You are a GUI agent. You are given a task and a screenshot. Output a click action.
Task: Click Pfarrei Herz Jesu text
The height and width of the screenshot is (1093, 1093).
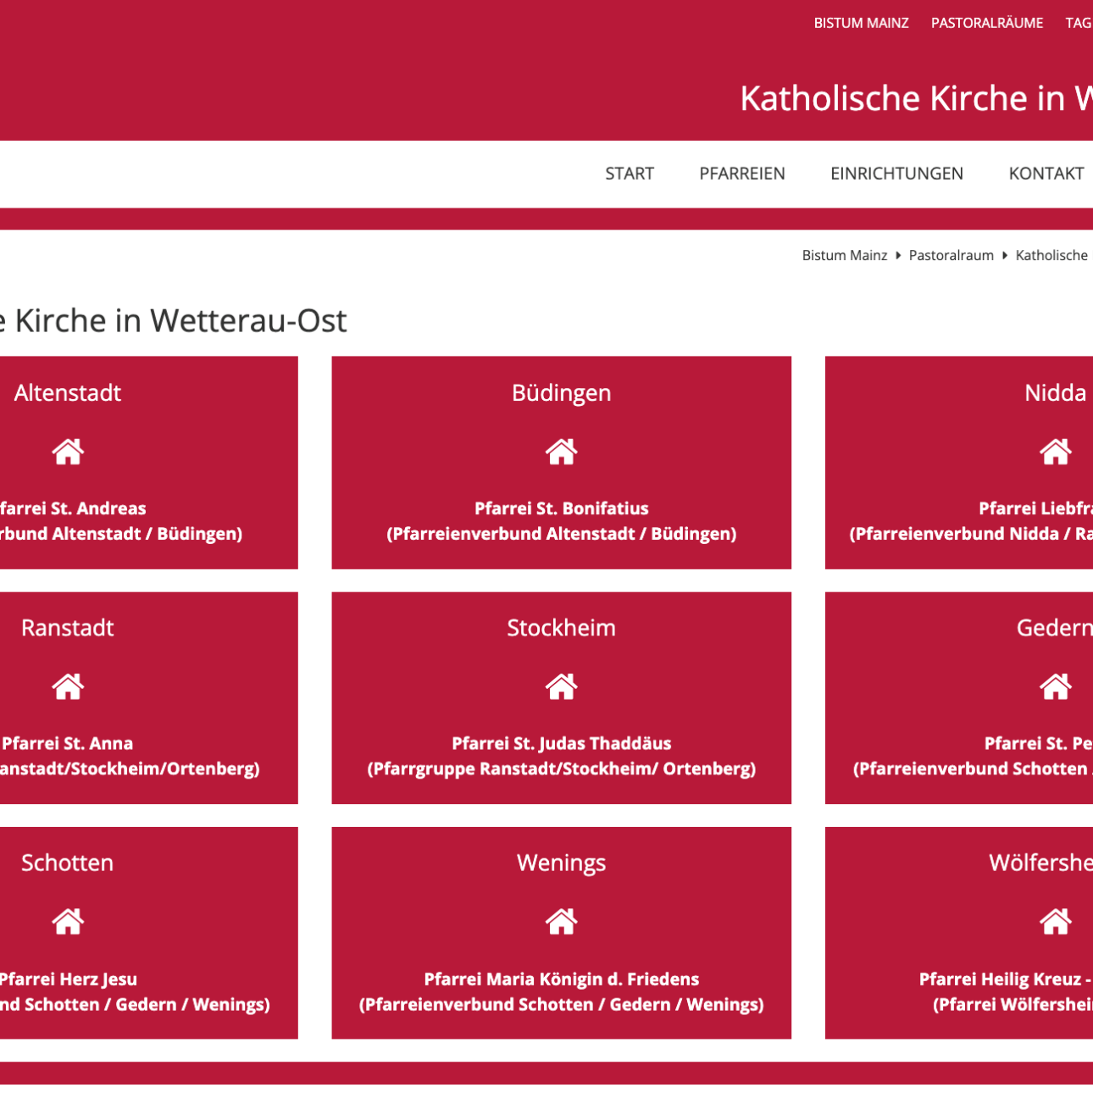68,979
